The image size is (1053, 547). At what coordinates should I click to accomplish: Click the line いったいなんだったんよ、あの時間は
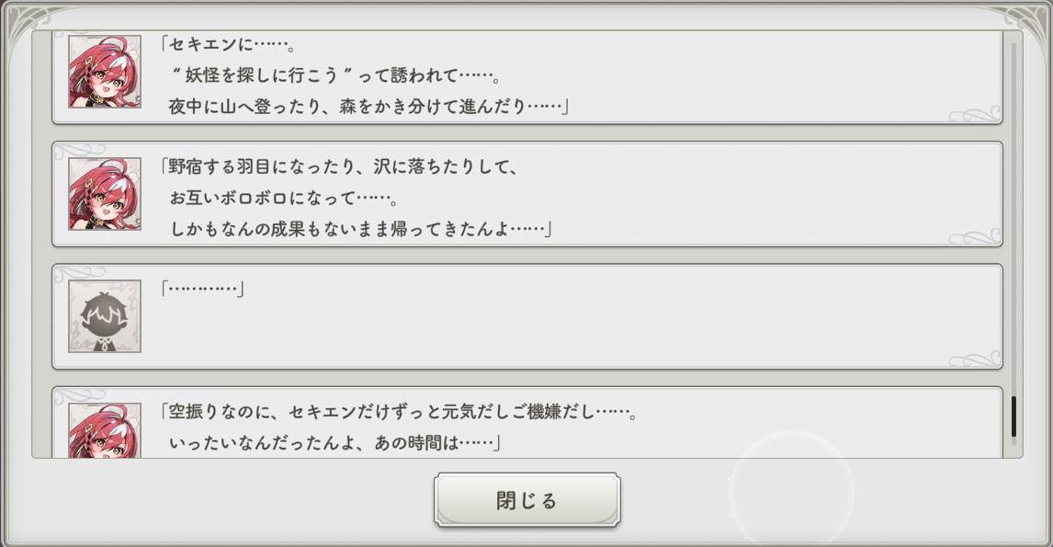(x=335, y=443)
